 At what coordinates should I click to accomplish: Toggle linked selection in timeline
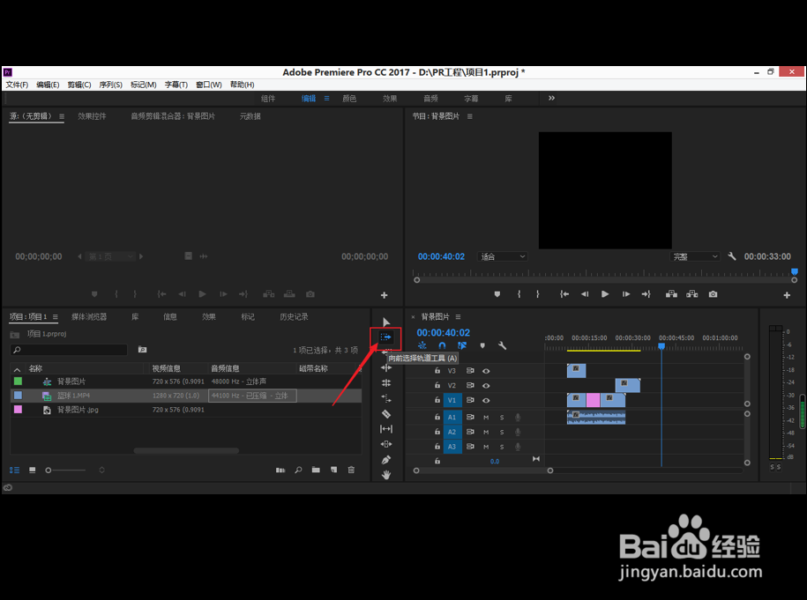tap(462, 346)
